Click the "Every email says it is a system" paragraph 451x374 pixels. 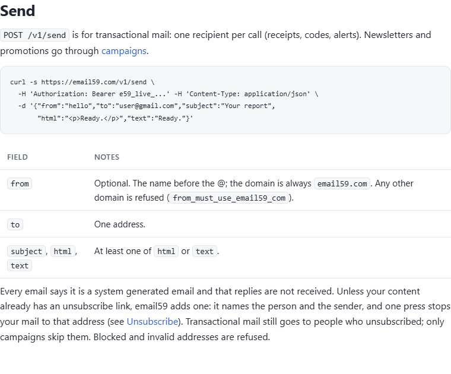[225, 314]
